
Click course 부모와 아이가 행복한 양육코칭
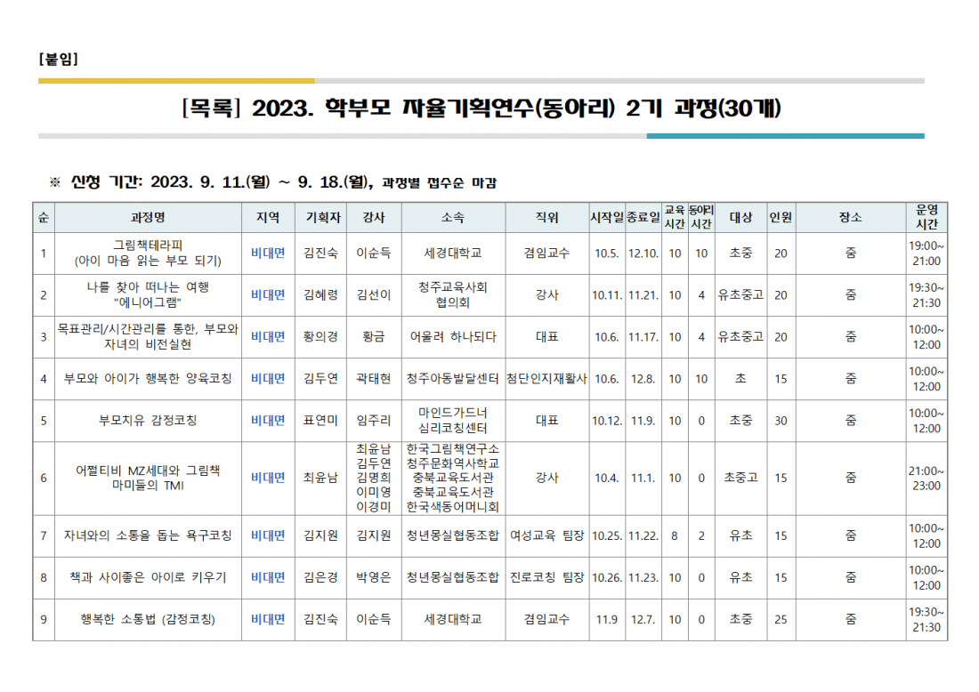pyautogui.click(x=148, y=379)
